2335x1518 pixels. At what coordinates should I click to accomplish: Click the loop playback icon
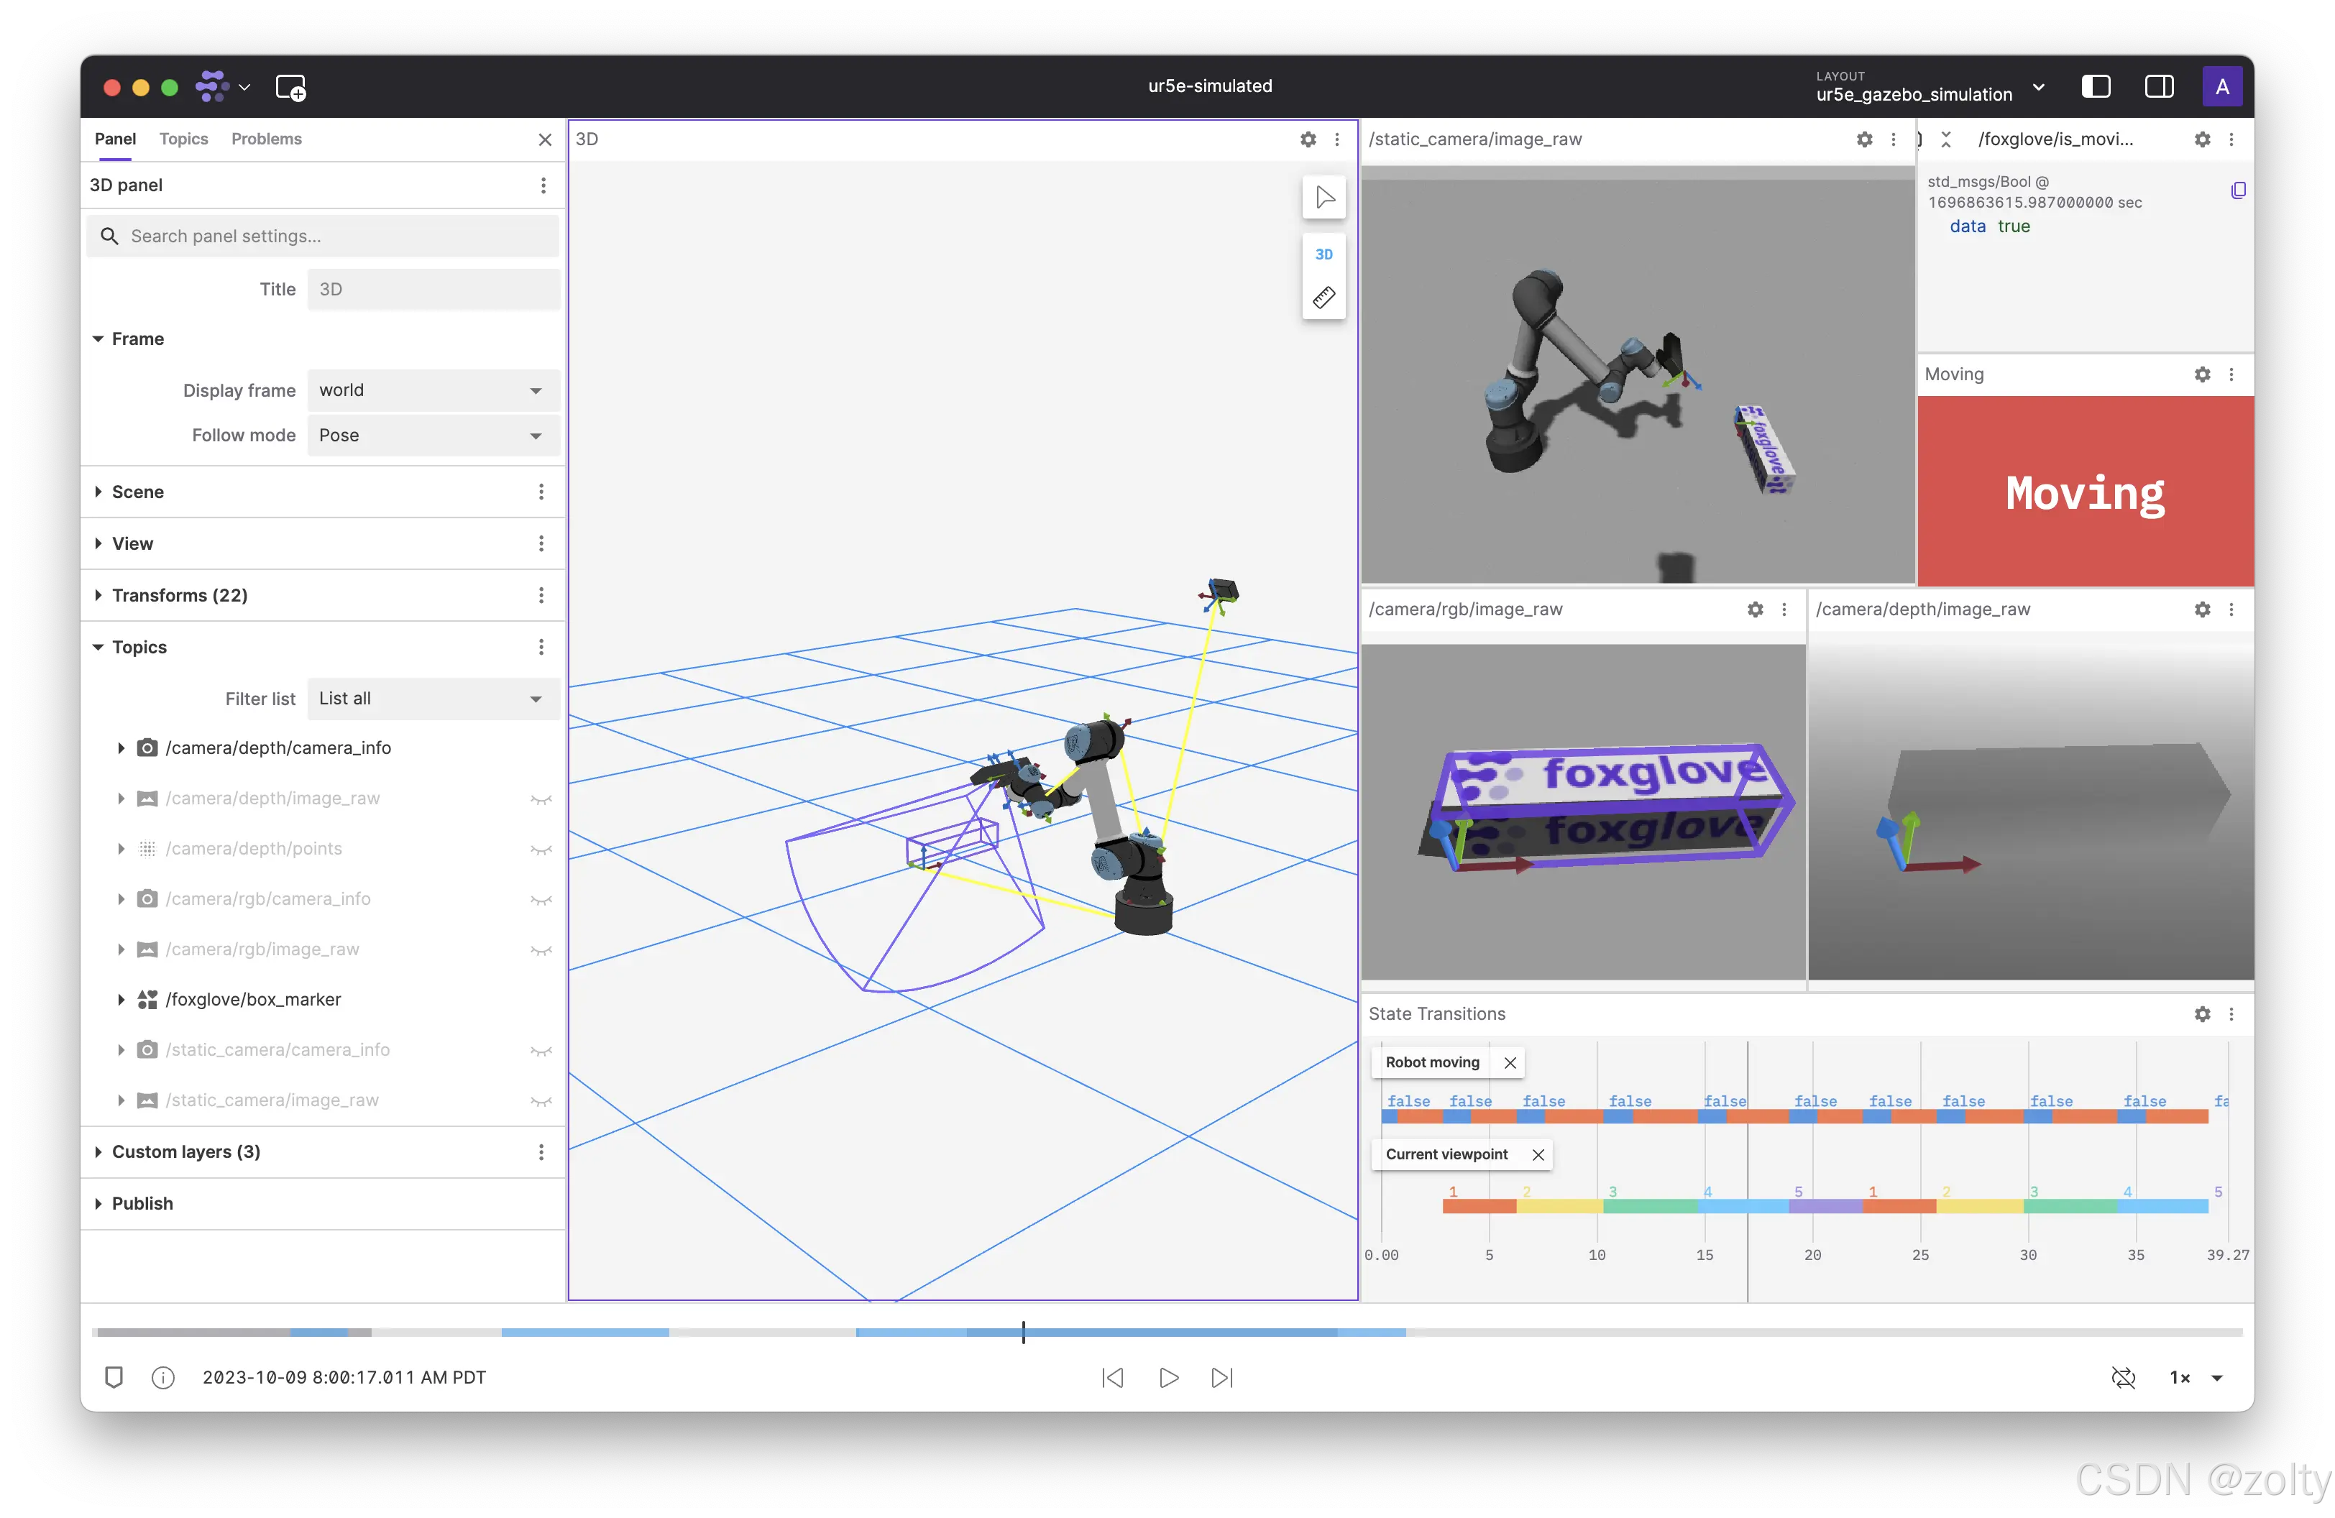2122,1378
